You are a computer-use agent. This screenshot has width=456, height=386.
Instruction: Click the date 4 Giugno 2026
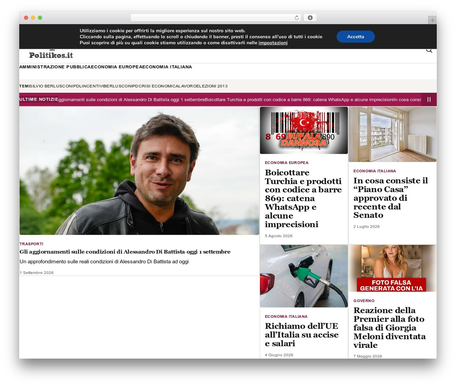coord(279,355)
